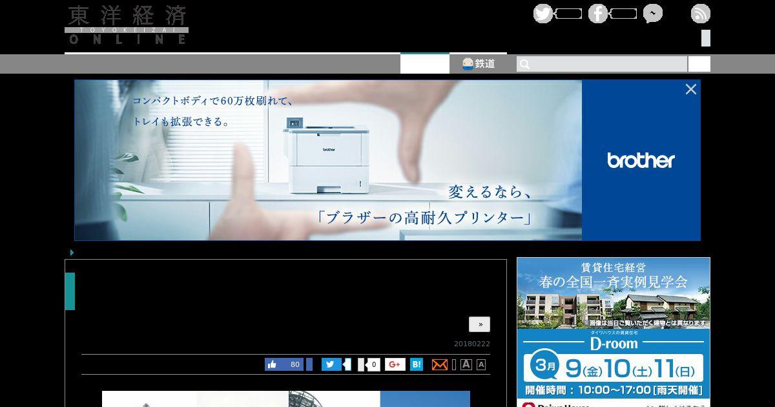Viewport: 775px width, 407px height.
Task: Open the header Facebook circle icon
Action: point(598,14)
